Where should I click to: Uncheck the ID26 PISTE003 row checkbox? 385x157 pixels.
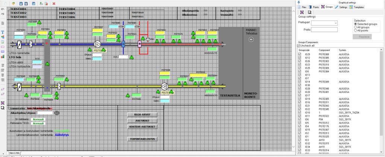click(300, 61)
